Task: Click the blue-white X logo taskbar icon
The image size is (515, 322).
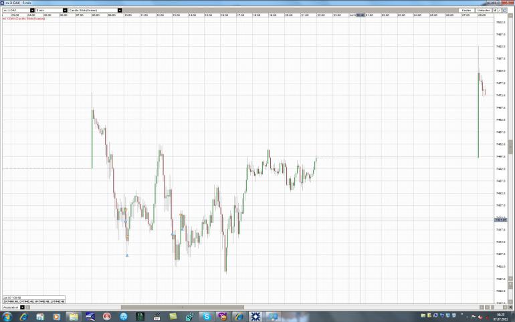Action: (256, 317)
